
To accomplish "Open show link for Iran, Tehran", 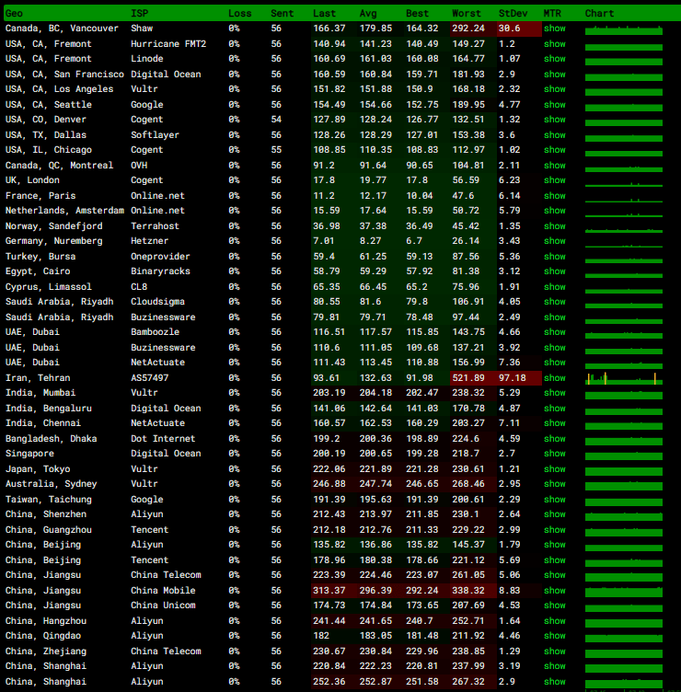I will (554, 378).
